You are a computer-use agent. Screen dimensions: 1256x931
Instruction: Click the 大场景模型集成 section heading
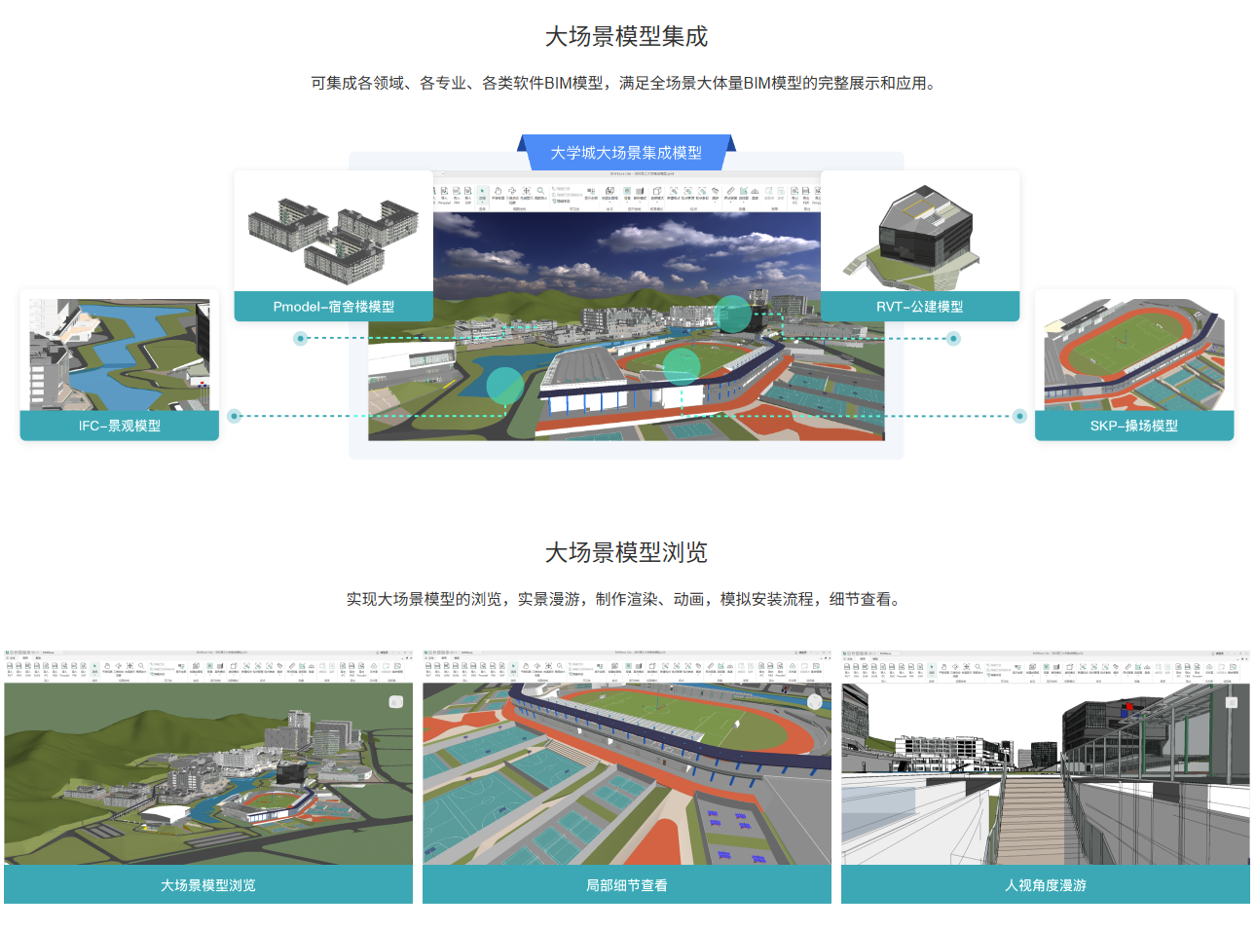(x=626, y=37)
